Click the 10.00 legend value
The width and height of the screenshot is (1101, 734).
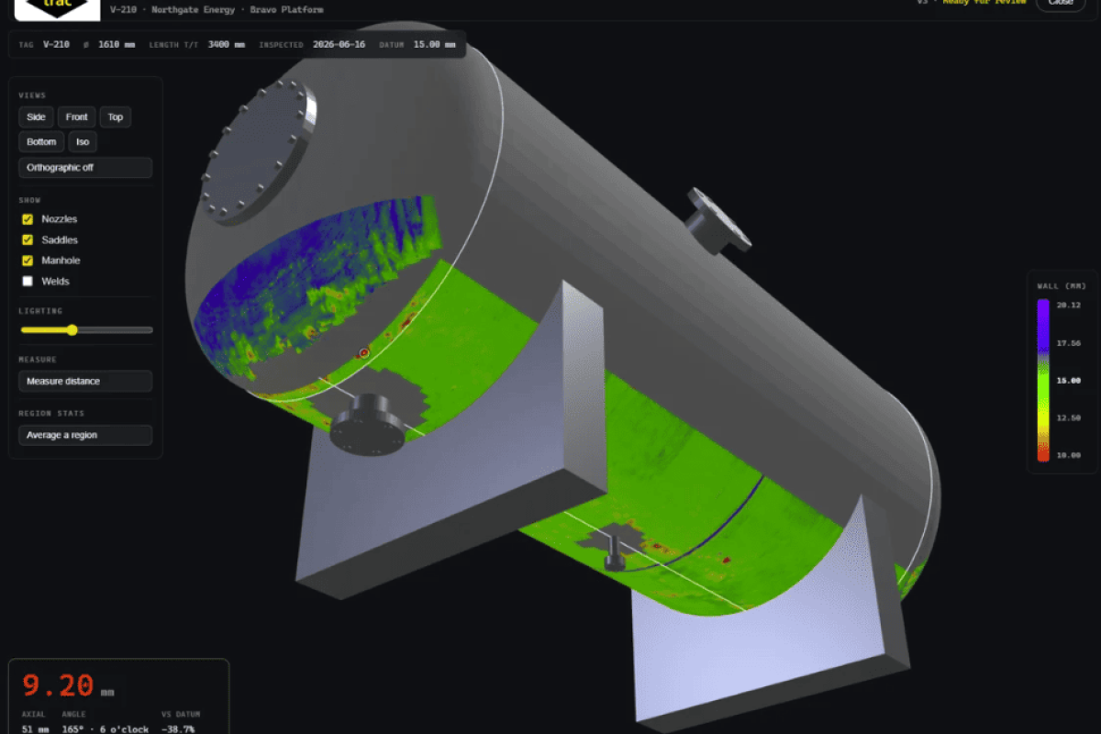click(x=1069, y=455)
